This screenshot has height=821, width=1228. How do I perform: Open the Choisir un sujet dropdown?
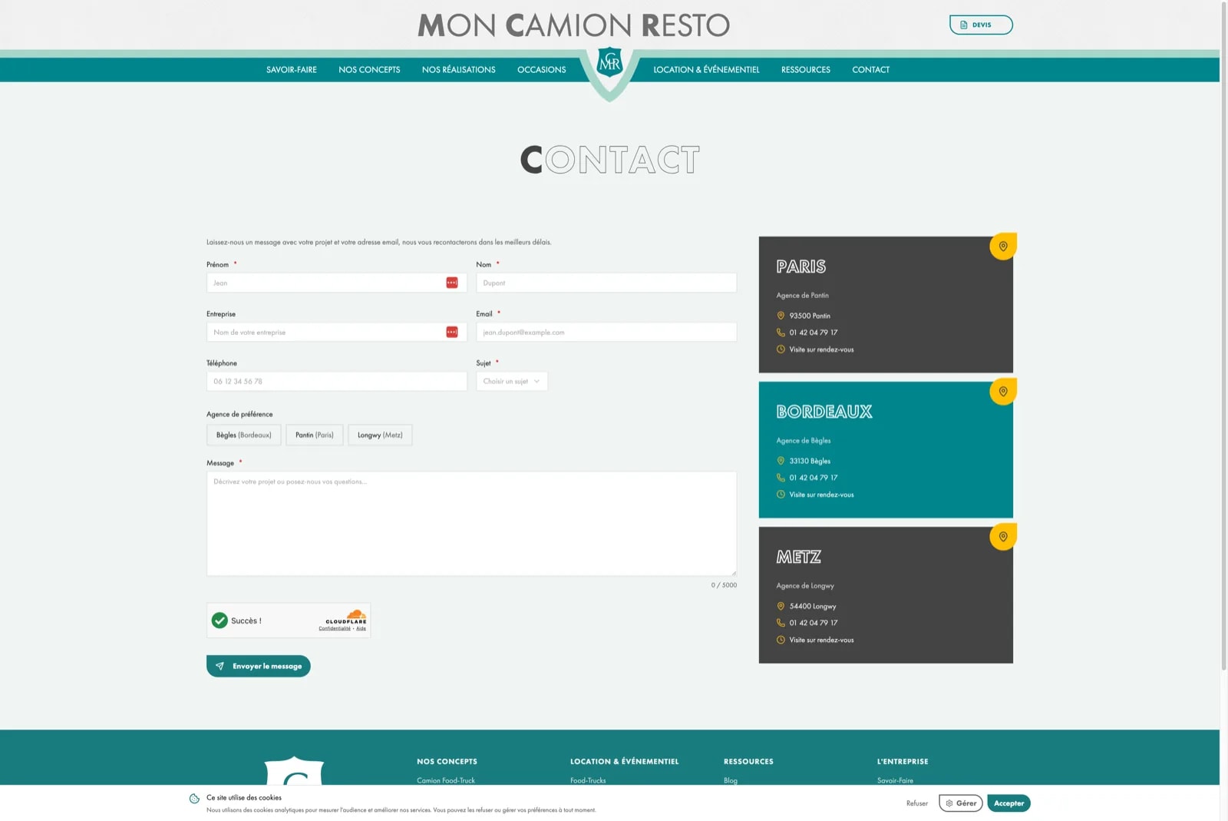pyautogui.click(x=511, y=381)
